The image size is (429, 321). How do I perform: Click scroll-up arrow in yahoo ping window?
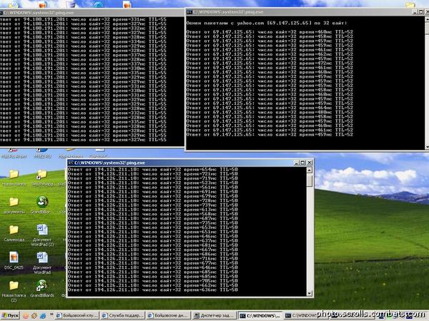(427, 19)
